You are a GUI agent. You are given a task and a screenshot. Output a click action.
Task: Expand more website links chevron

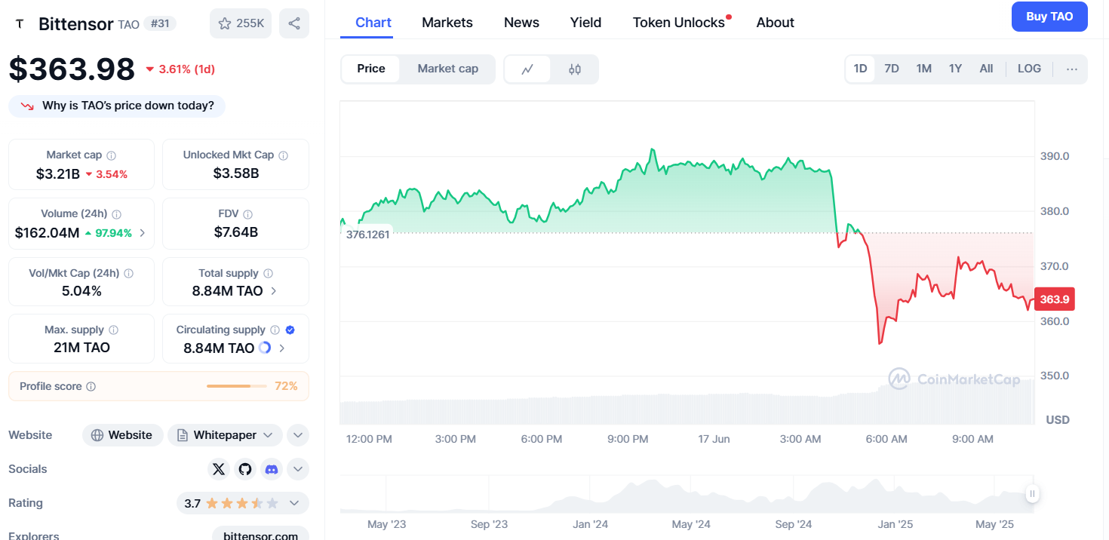[x=298, y=435]
